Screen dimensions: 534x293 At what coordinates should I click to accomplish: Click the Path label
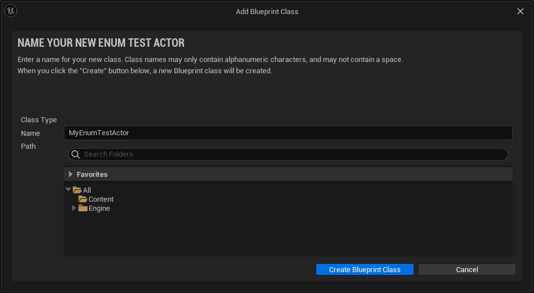[x=28, y=146]
